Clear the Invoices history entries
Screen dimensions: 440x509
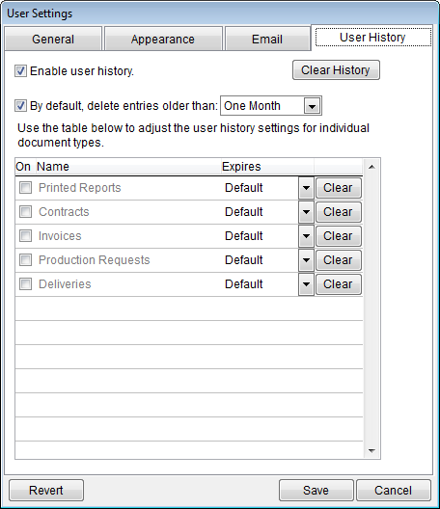pyautogui.click(x=339, y=236)
